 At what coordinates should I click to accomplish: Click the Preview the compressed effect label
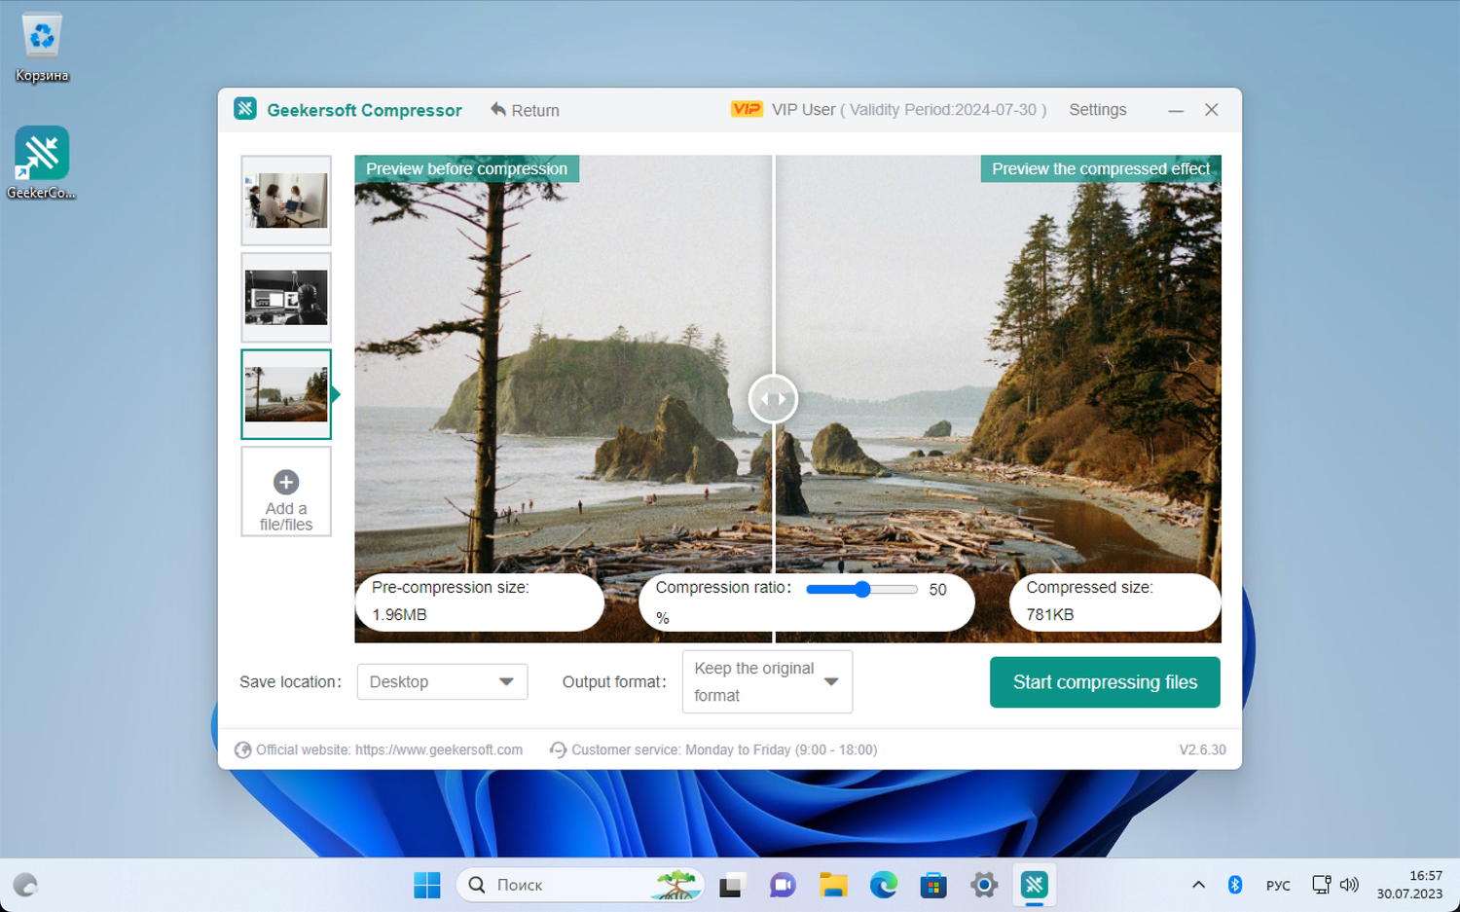(x=1101, y=169)
